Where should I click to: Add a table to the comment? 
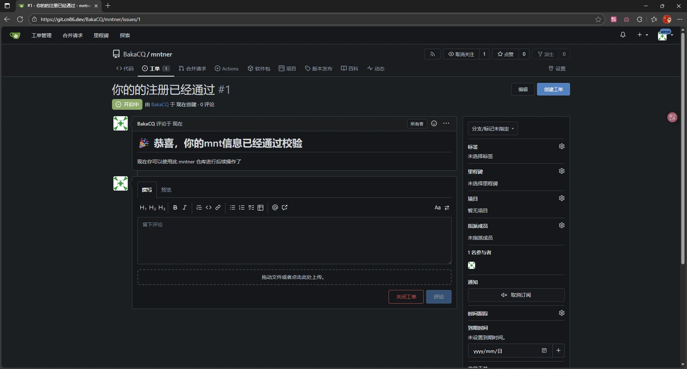coord(260,208)
